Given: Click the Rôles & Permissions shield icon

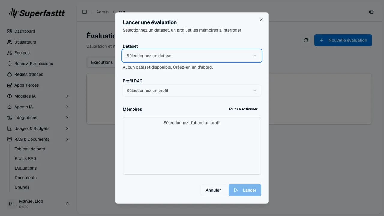Looking at the screenshot, I should (x=10, y=64).
